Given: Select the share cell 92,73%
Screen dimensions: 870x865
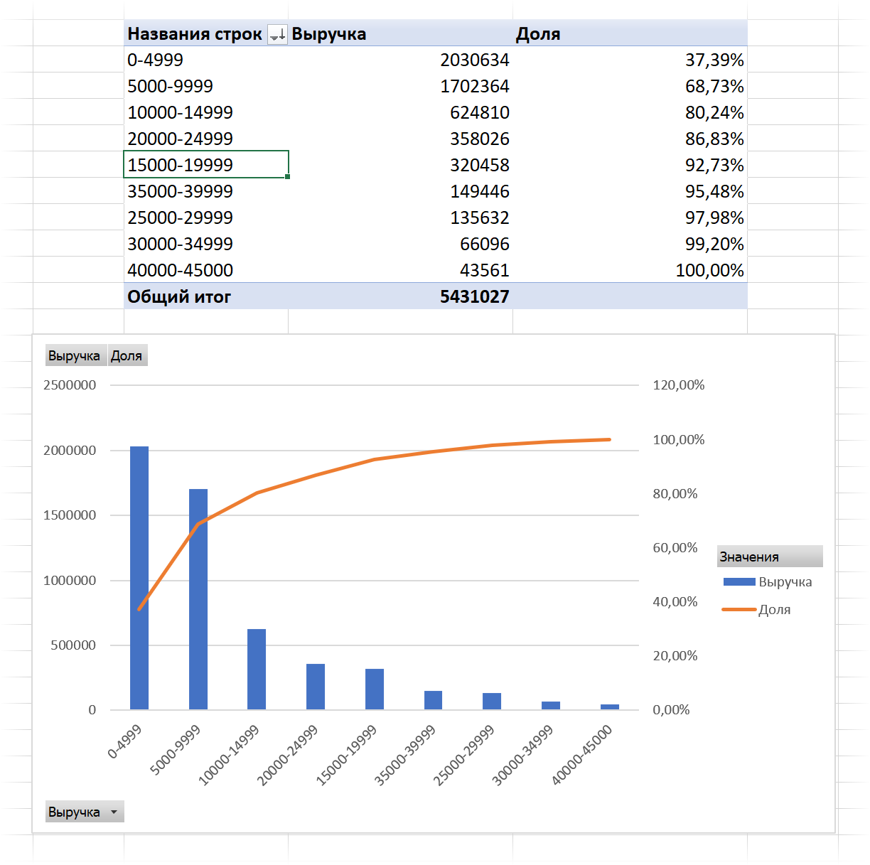Looking at the screenshot, I should point(630,166).
